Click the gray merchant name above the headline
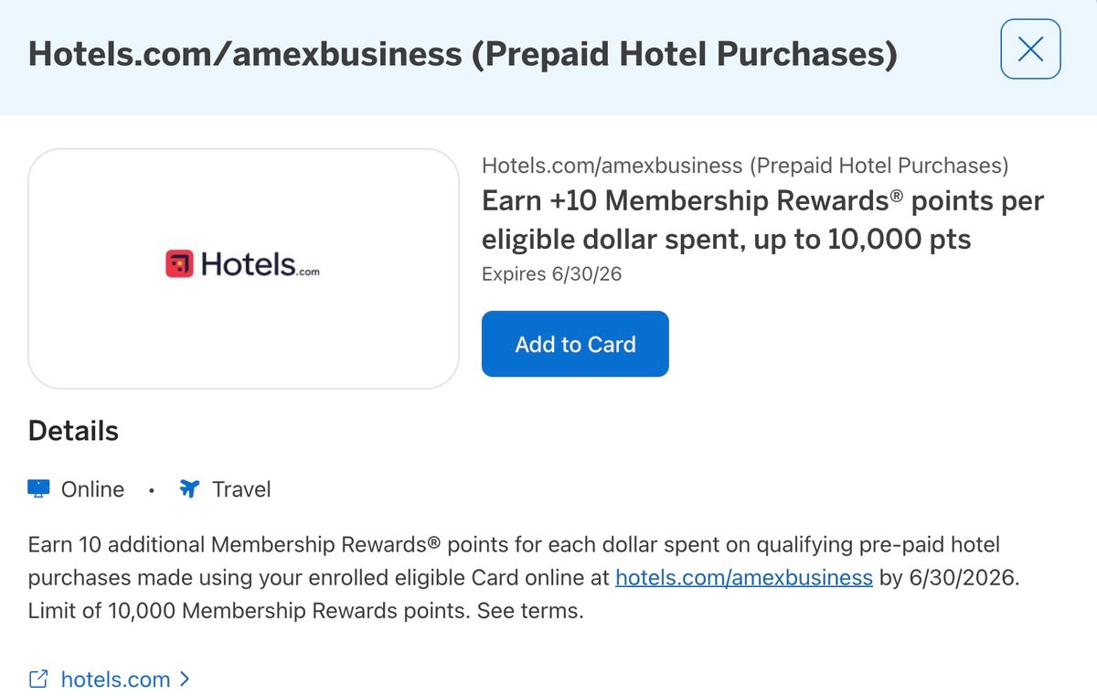Viewport: 1097px width, 696px height. (x=744, y=166)
